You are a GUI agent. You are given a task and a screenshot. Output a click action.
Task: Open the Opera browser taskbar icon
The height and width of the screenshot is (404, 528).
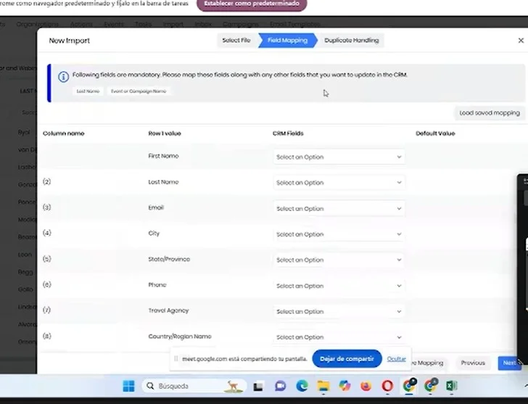coord(387,386)
